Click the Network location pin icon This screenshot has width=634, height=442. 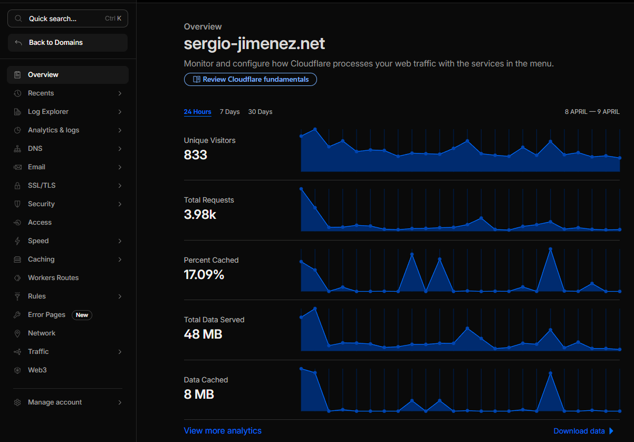[x=17, y=333]
